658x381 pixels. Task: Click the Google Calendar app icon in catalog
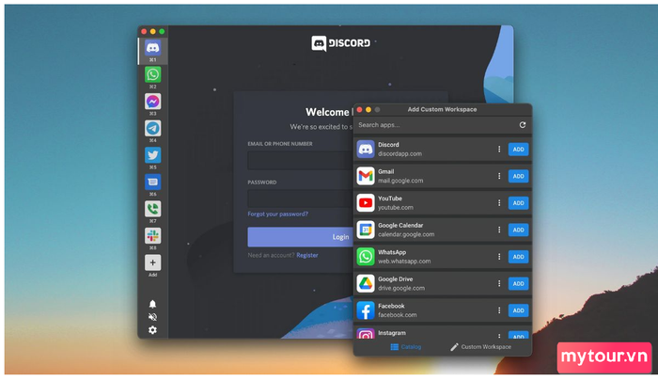coord(366,230)
